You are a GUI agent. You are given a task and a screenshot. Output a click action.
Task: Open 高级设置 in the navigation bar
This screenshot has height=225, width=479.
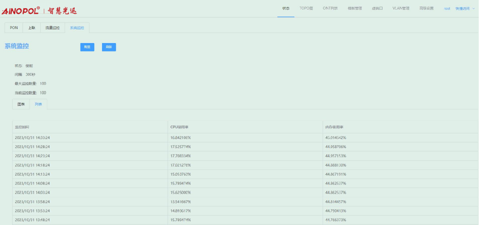coord(426,8)
